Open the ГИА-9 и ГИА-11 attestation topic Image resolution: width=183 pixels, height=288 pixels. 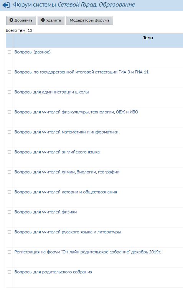click(81, 72)
